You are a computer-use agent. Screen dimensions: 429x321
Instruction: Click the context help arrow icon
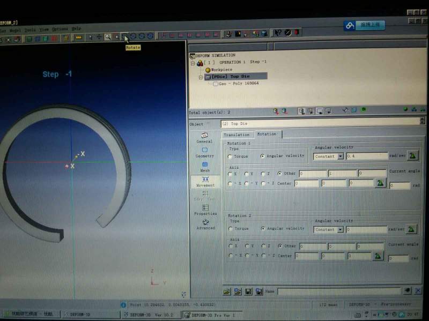pyautogui.click(x=278, y=33)
